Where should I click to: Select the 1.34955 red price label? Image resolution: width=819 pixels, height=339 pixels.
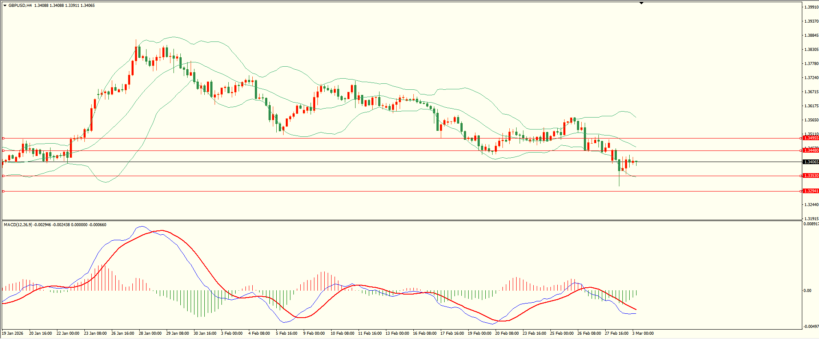click(811, 138)
